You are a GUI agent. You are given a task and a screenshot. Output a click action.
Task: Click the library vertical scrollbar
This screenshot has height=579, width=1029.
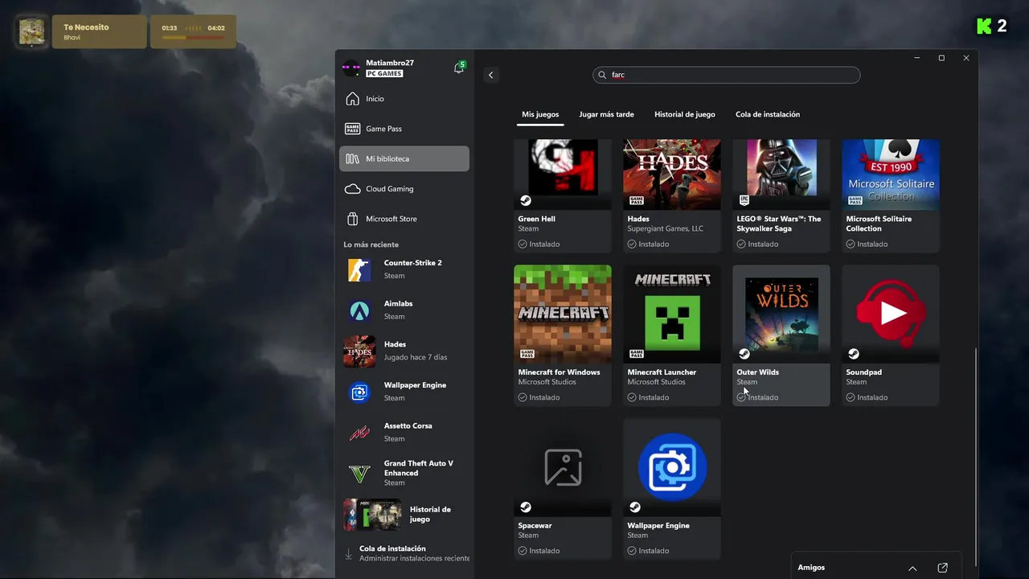[976, 456]
